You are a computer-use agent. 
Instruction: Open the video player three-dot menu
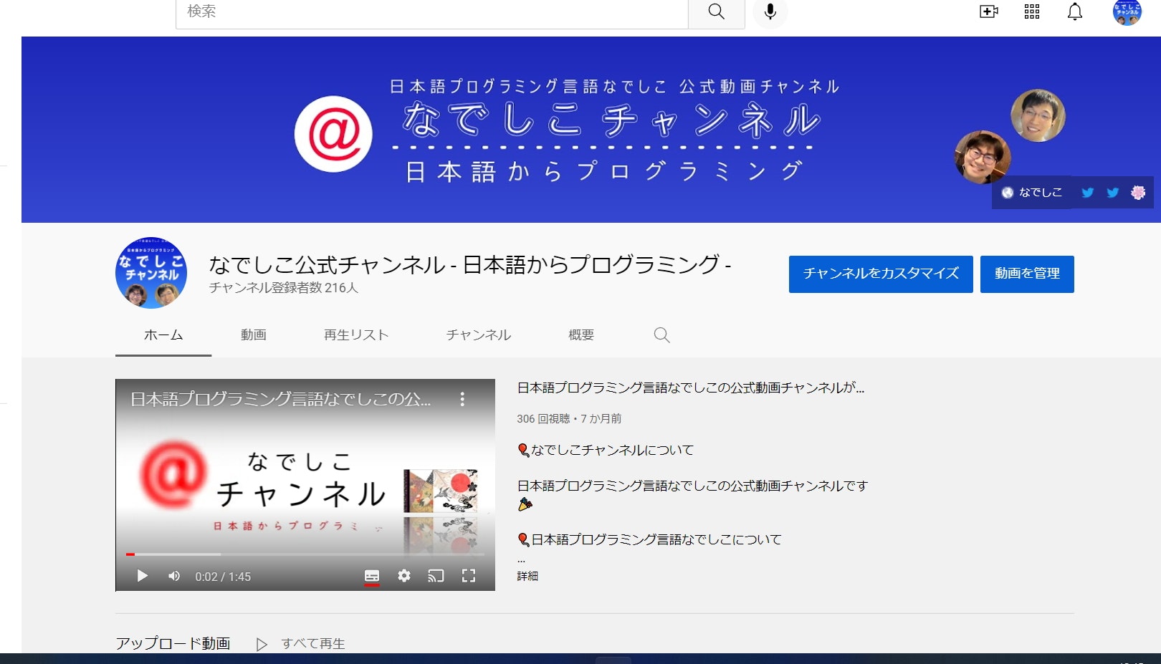[x=462, y=399]
